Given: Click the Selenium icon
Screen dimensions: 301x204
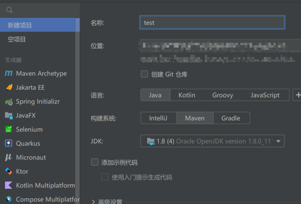Looking at the screenshot, I should (x=9, y=129).
